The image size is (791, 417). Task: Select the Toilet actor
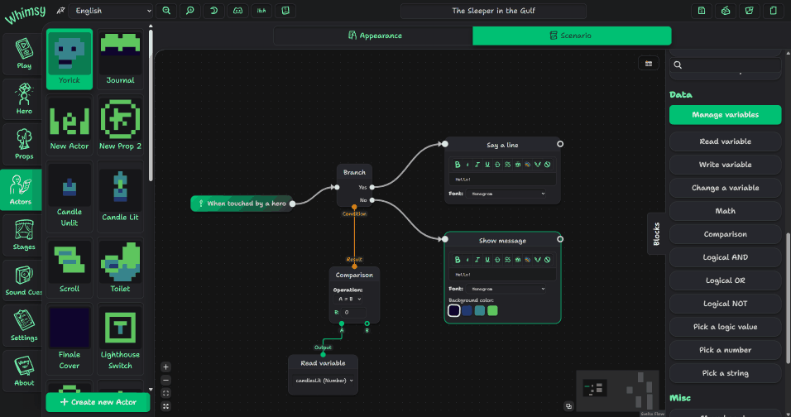coord(120,267)
